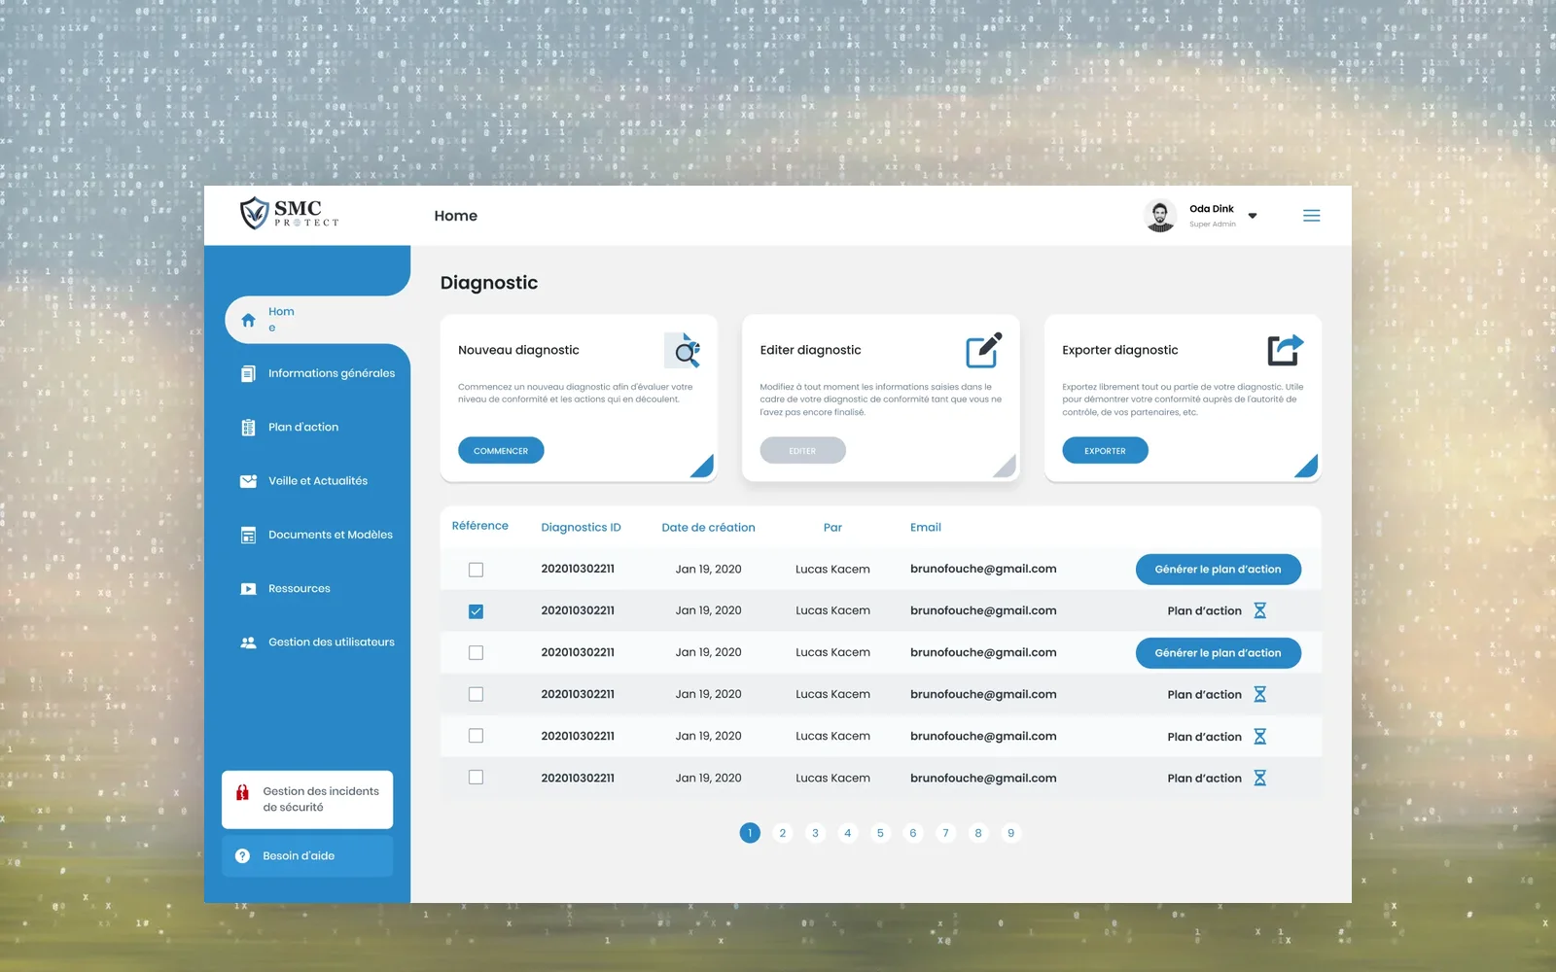Click the Diagnostics ID column header
The image size is (1556, 972).
(x=581, y=528)
